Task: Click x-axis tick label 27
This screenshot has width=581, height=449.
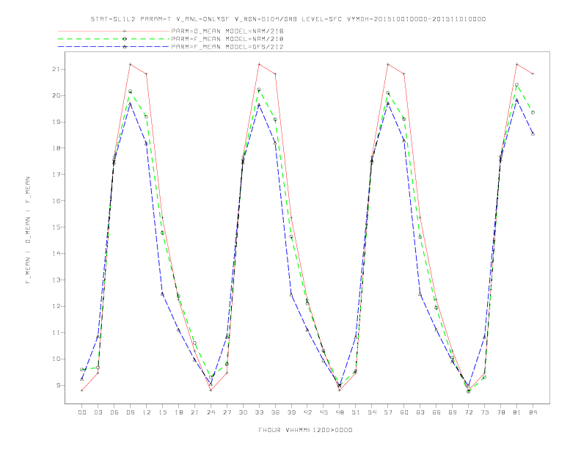Action: (227, 412)
